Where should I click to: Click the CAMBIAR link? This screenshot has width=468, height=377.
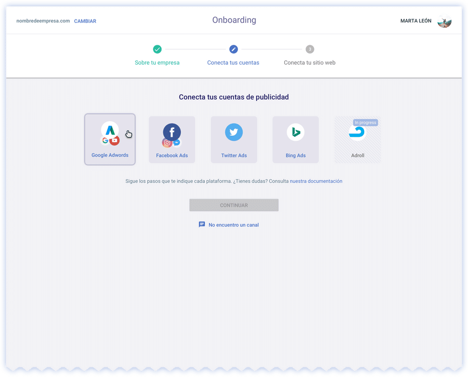pos(85,21)
